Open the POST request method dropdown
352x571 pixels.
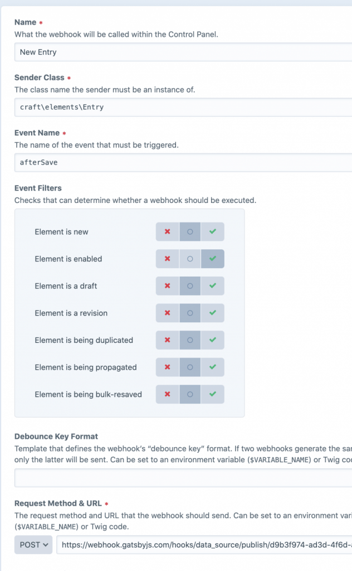click(x=33, y=545)
